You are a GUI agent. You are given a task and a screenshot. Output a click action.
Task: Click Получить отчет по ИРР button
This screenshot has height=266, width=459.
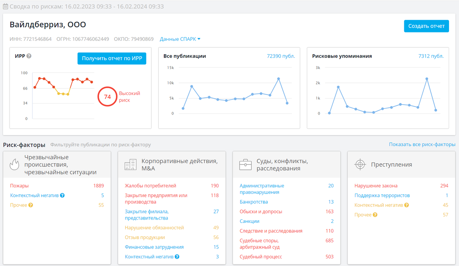112,58
